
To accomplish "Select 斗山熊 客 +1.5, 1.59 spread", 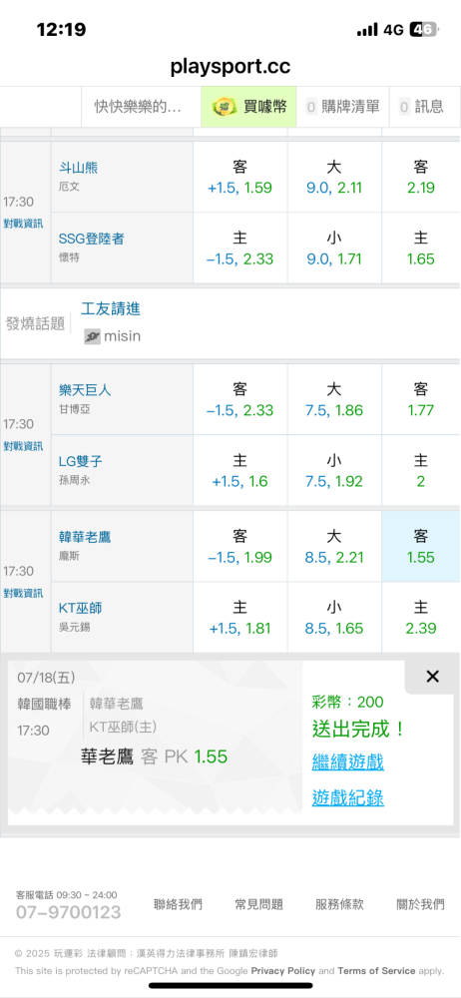I will 240,177.
